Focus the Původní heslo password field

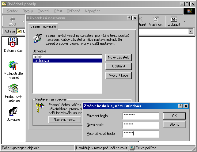(141, 116)
